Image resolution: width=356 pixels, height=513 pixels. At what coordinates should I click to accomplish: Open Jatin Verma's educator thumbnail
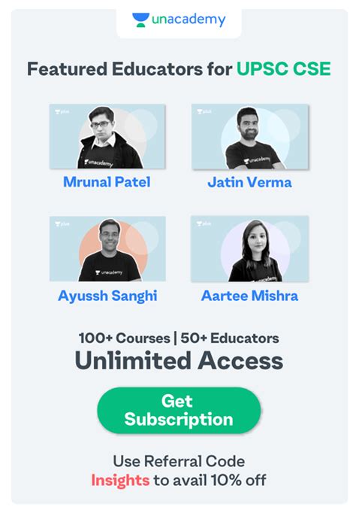click(250, 136)
